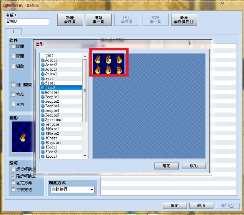Click the blue icon beside !Chest
This screenshot has height=215, width=244.
point(43,138)
